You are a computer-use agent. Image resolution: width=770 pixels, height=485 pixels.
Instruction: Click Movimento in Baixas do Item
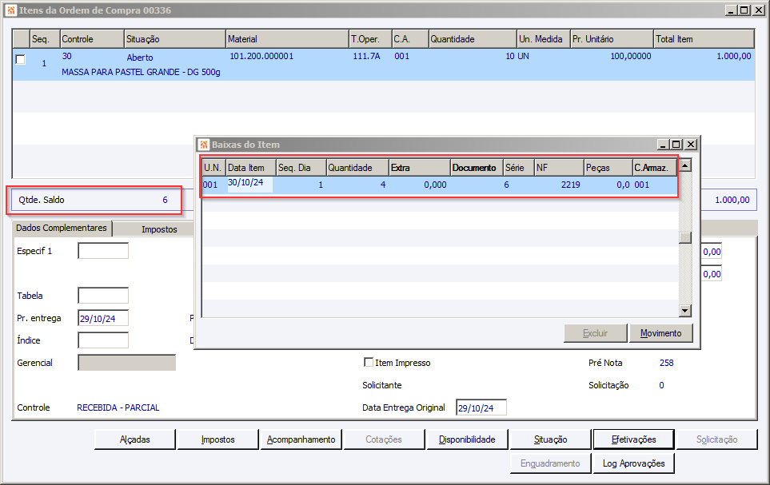(x=660, y=333)
